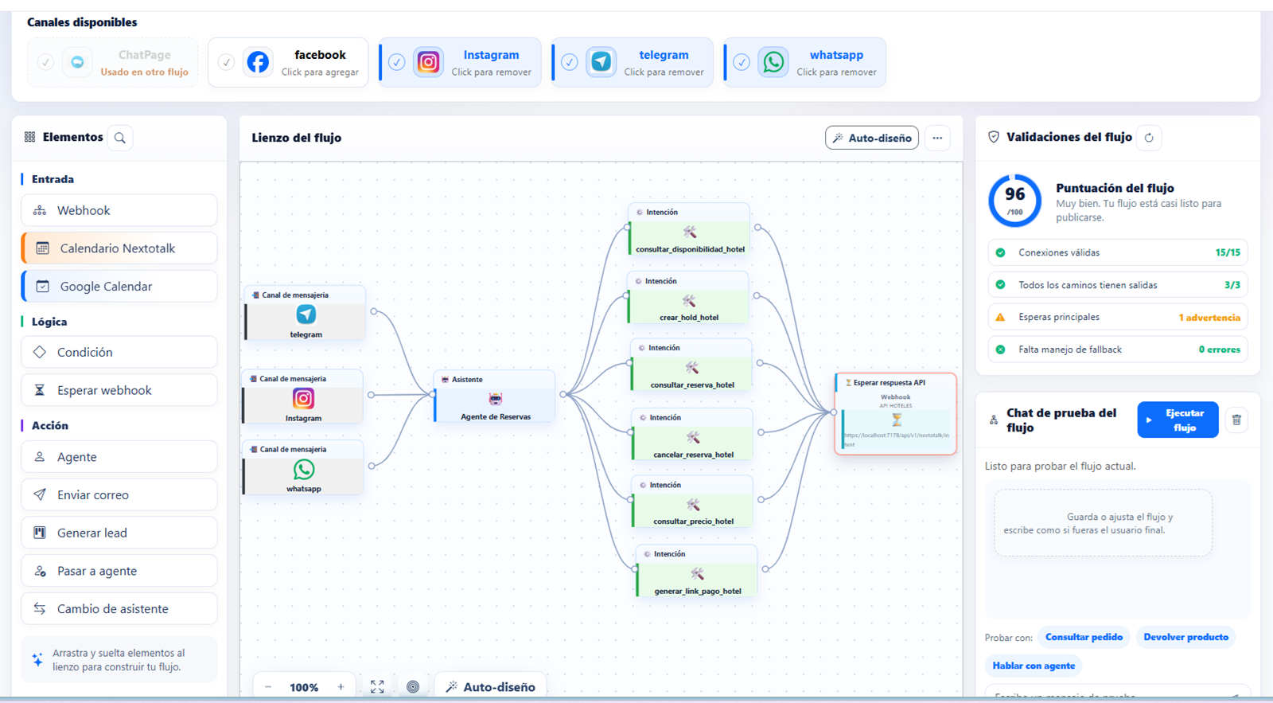The width and height of the screenshot is (1273, 703).
Task: Choose the Cambio de asistente action element
Action: coord(119,608)
